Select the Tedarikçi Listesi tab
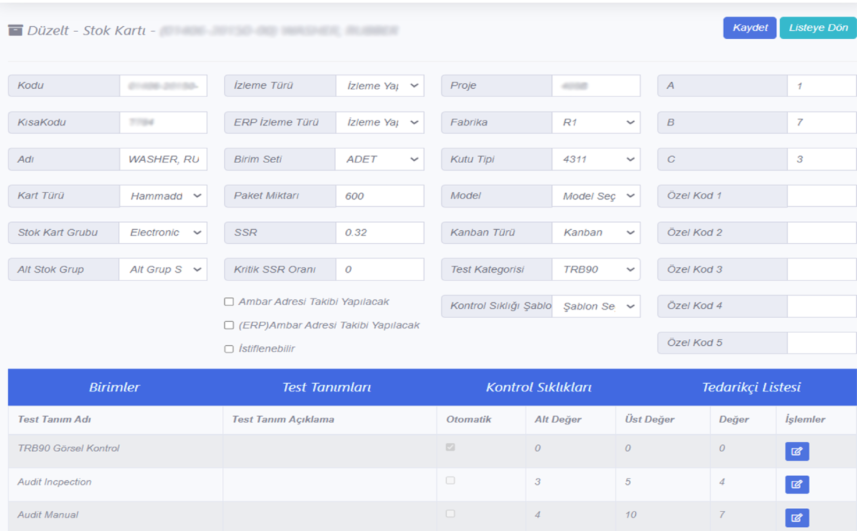Viewport: 857px width, 531px height. click(x=751, y=387)
